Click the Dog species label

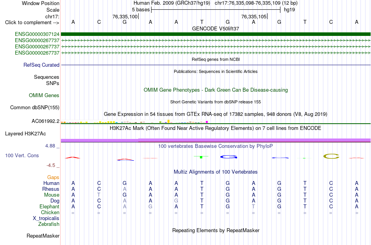tap(55, 201)
